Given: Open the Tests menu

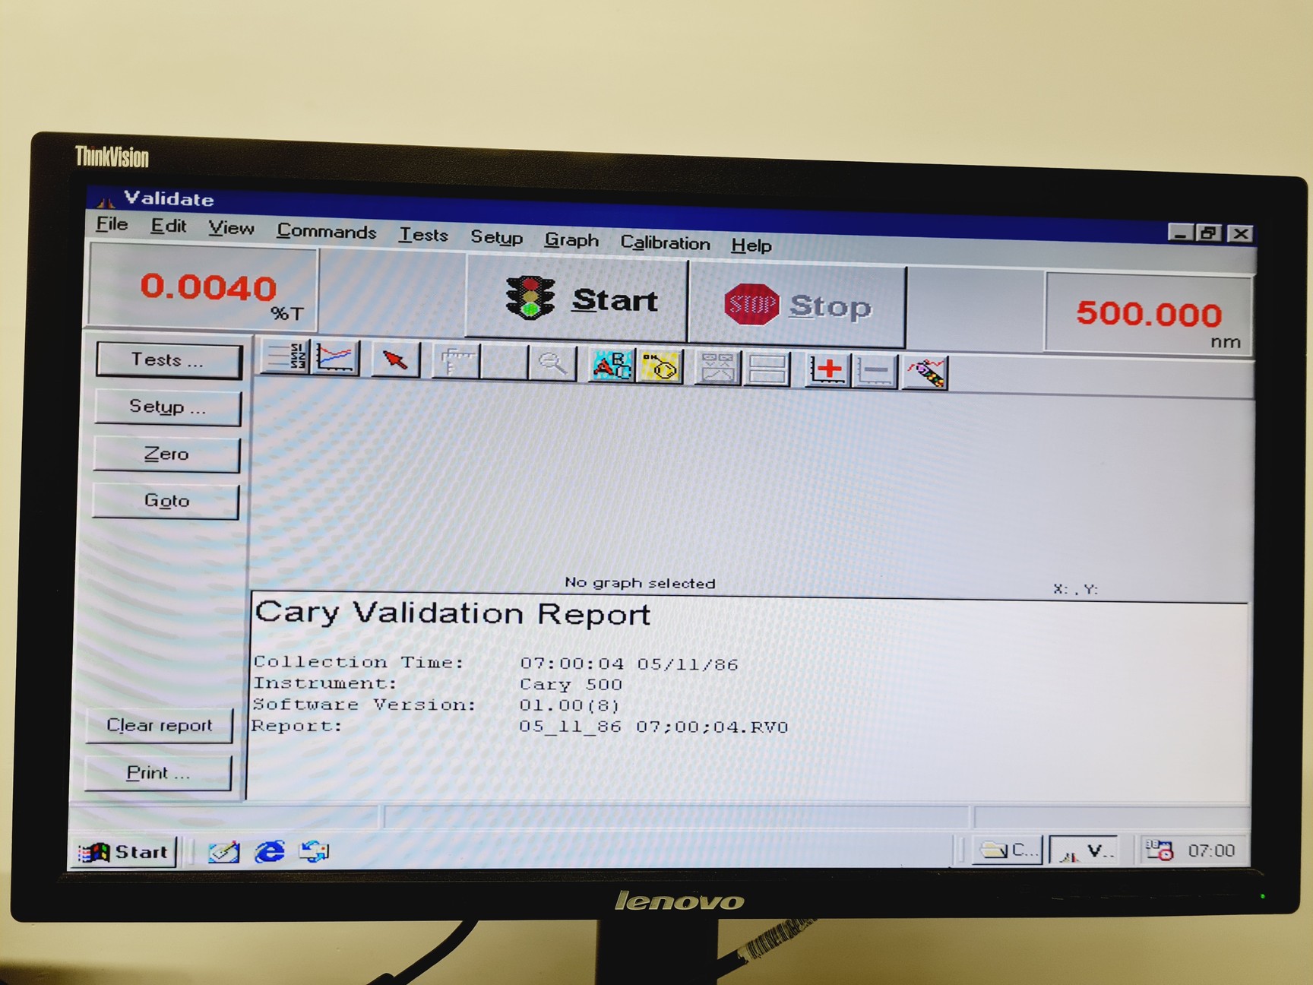Looking at the screenshot, I should [x=423, y=235].
